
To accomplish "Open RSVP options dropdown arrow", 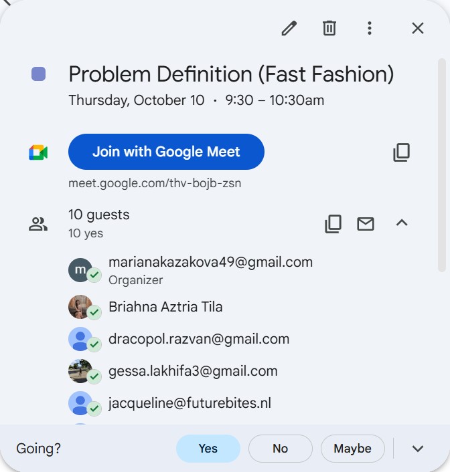I will 418,449.
